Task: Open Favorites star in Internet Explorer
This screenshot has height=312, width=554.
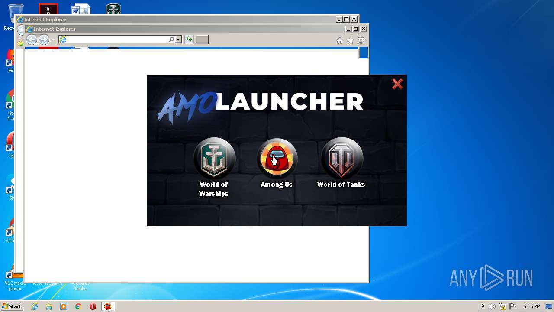Action: [350, 40]
